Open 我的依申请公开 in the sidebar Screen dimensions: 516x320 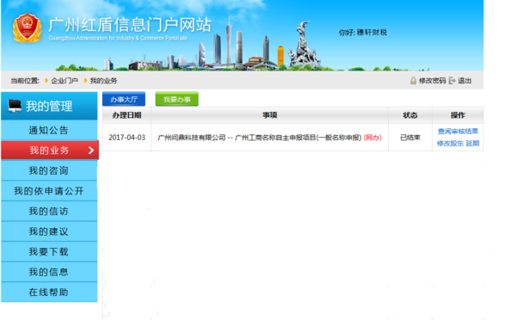click(49, 191)
